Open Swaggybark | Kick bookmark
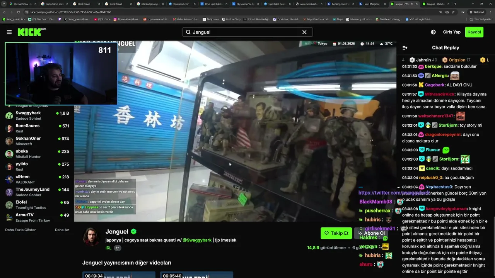The width and height of the screenshot is (495, 278). 14,19
